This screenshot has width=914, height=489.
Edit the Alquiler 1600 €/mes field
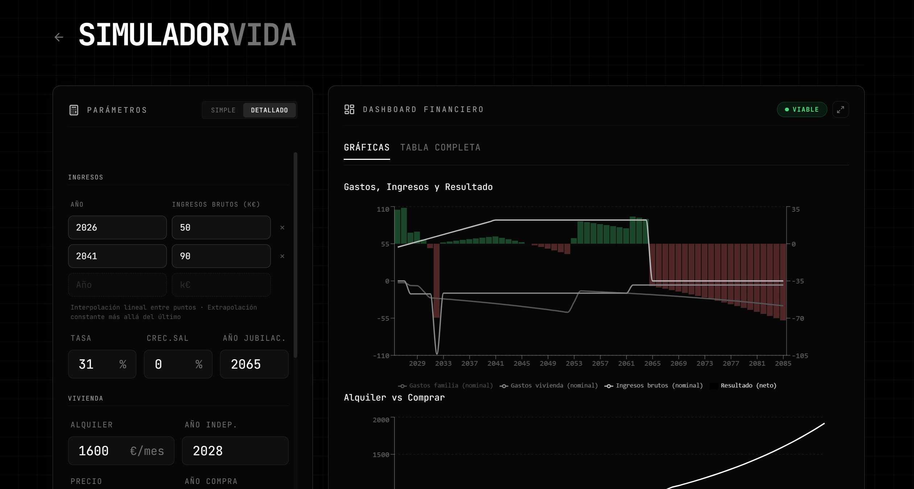(x=121, y=451)
